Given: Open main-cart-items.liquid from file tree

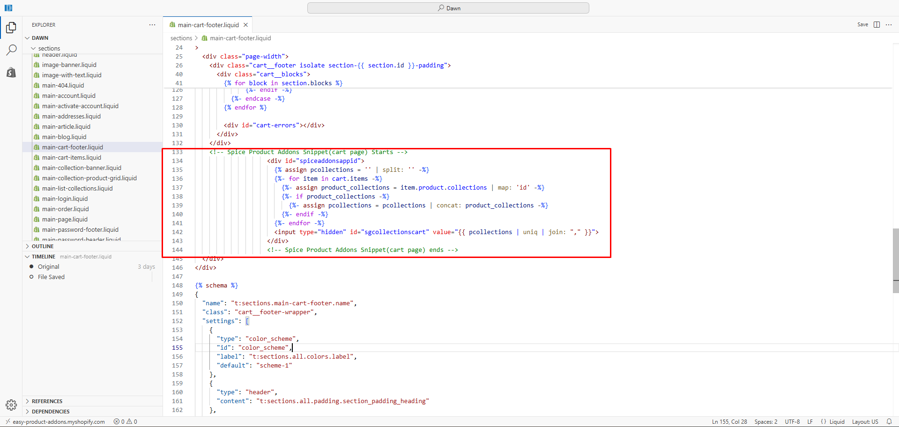Looking at the screenshot, I should click(71, 158).
